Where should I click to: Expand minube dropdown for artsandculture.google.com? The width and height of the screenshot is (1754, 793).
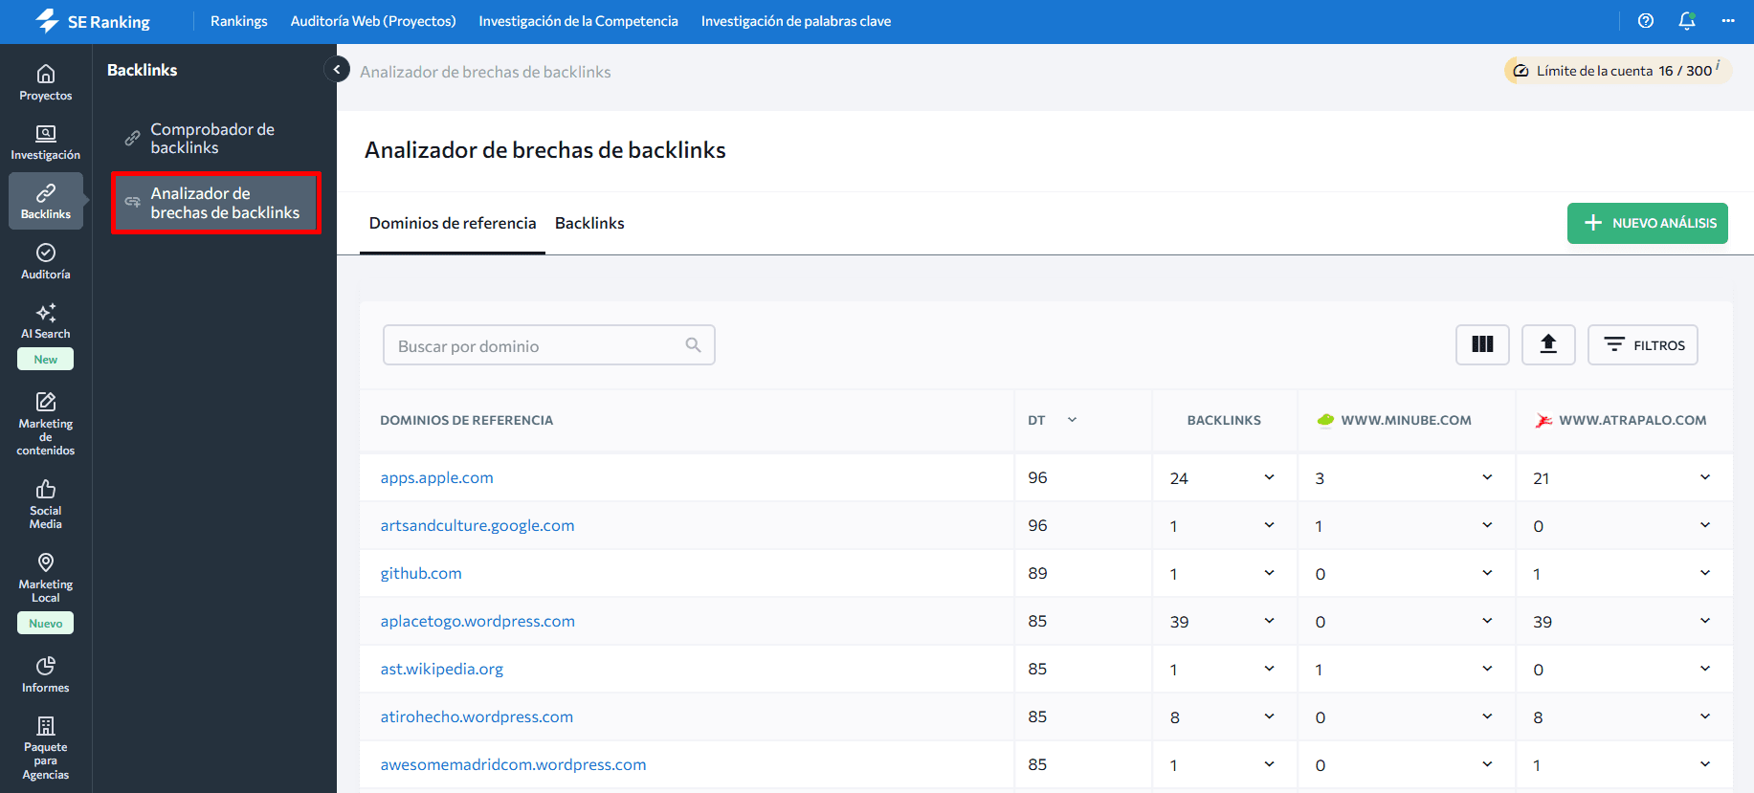[1487, 525]
